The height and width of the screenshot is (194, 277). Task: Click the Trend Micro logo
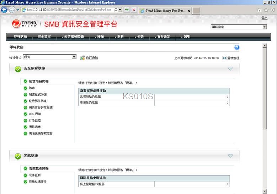(x=25, y=24)
